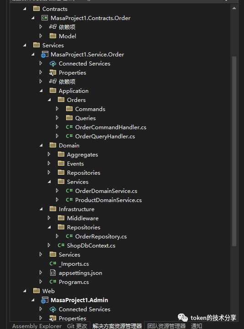Click the C# icon of OrderQueryHandler.cs
Image resolution: width=244 pixels, height=329 pixels.
[x=69, y=136]
